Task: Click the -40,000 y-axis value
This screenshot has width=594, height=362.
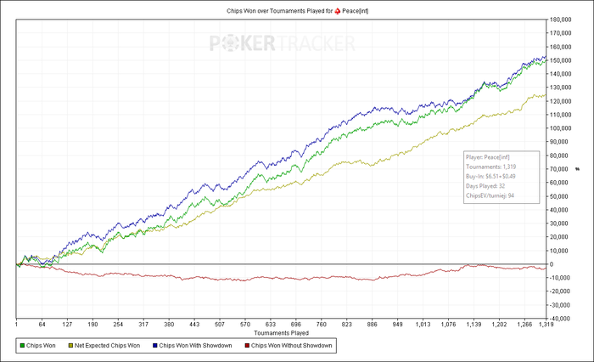Action: tap(559, 319)
